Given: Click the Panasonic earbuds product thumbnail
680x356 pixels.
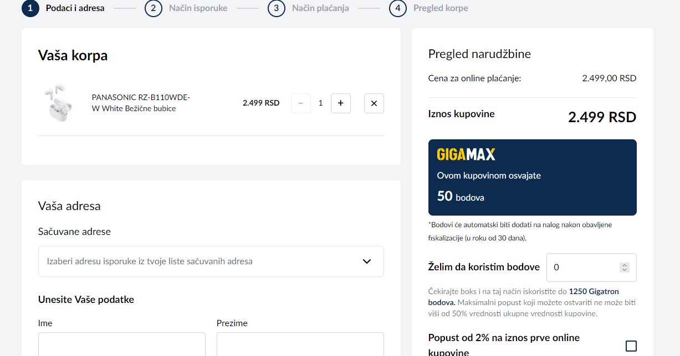Looking at the screenshot, I should click(x=58, y=103).
